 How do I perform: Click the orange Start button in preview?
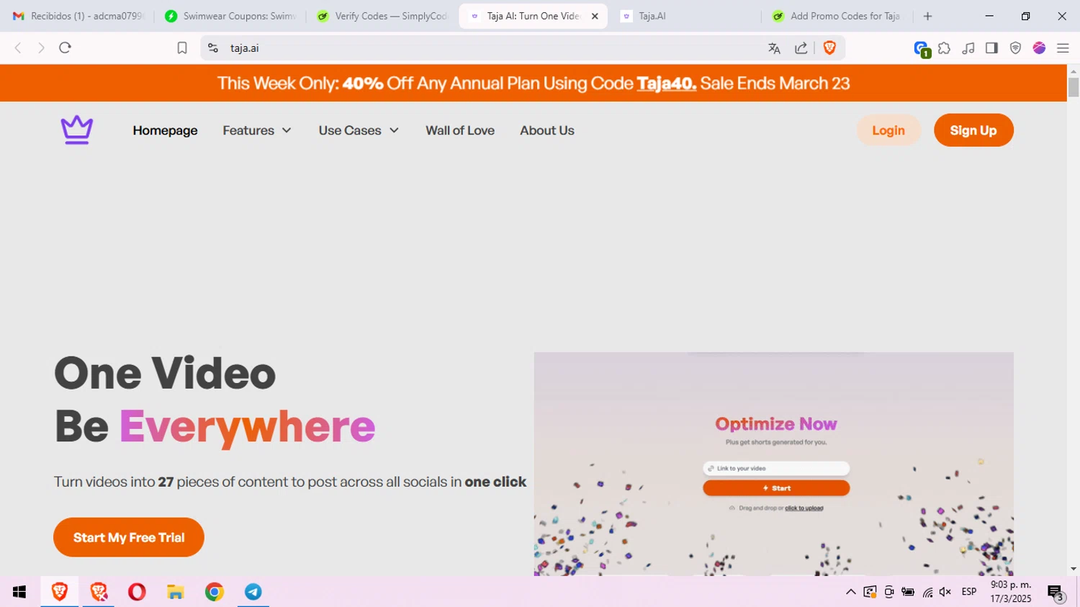tap(776, 488)
